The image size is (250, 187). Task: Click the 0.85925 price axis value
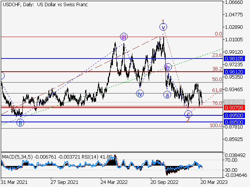234,139
